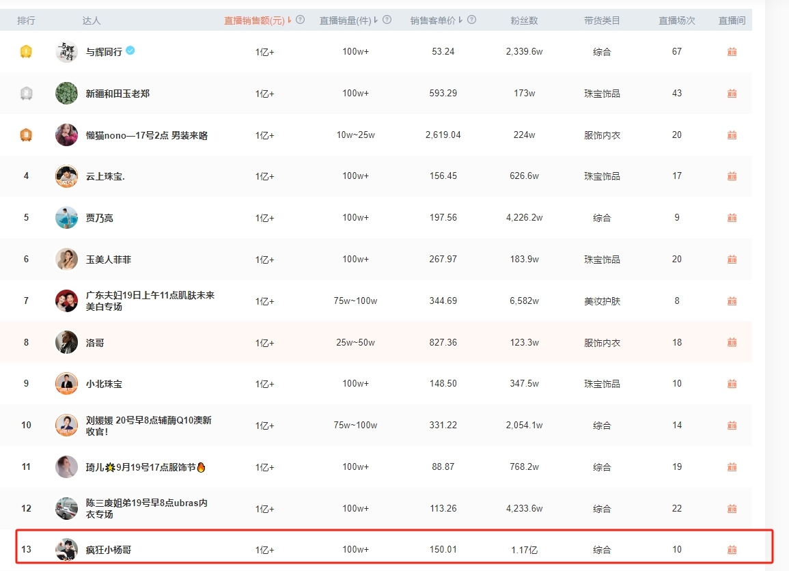Open live room icon for 贾乃亮

point(732,217)
